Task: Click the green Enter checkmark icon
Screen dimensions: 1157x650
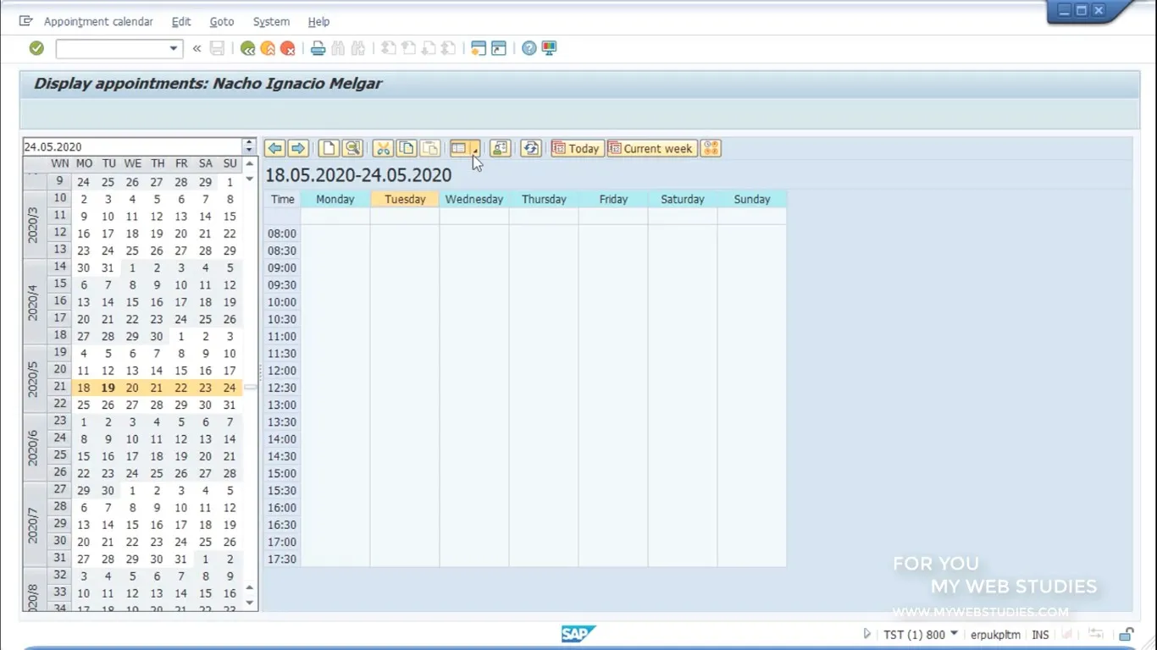Action: [x=36, y=48]
